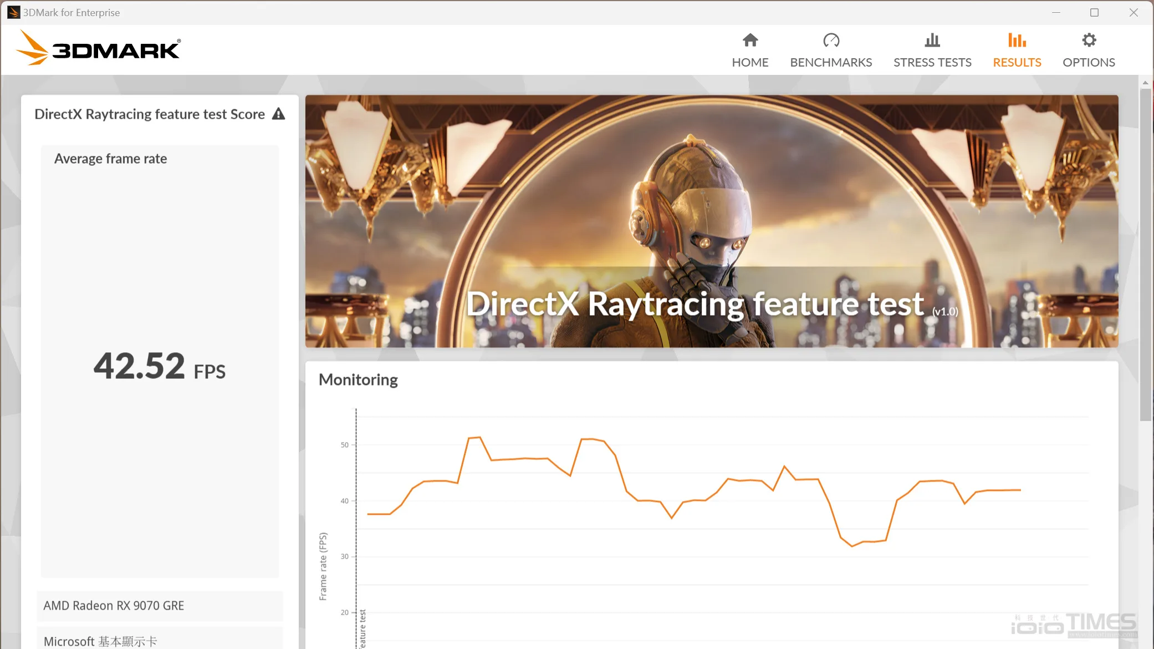1154x649 pixels.
Task: Maximize the 3DMark window
Action: tap(1094, 12)
